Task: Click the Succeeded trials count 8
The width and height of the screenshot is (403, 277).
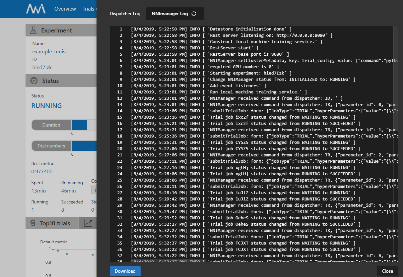Action: pos(63,210)
